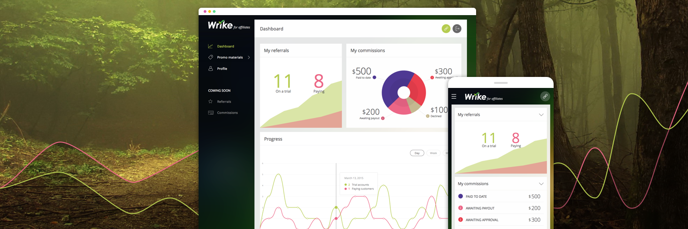Tap the alert icon on phone AWAITING PAYOUT row
The image size is (688, 229).
(x=461, y=208)
